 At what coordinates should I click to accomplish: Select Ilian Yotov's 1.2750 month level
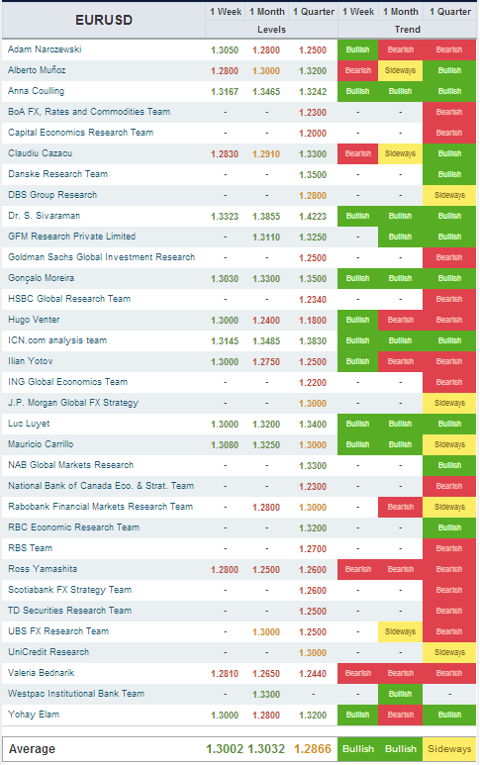point(266,362)
